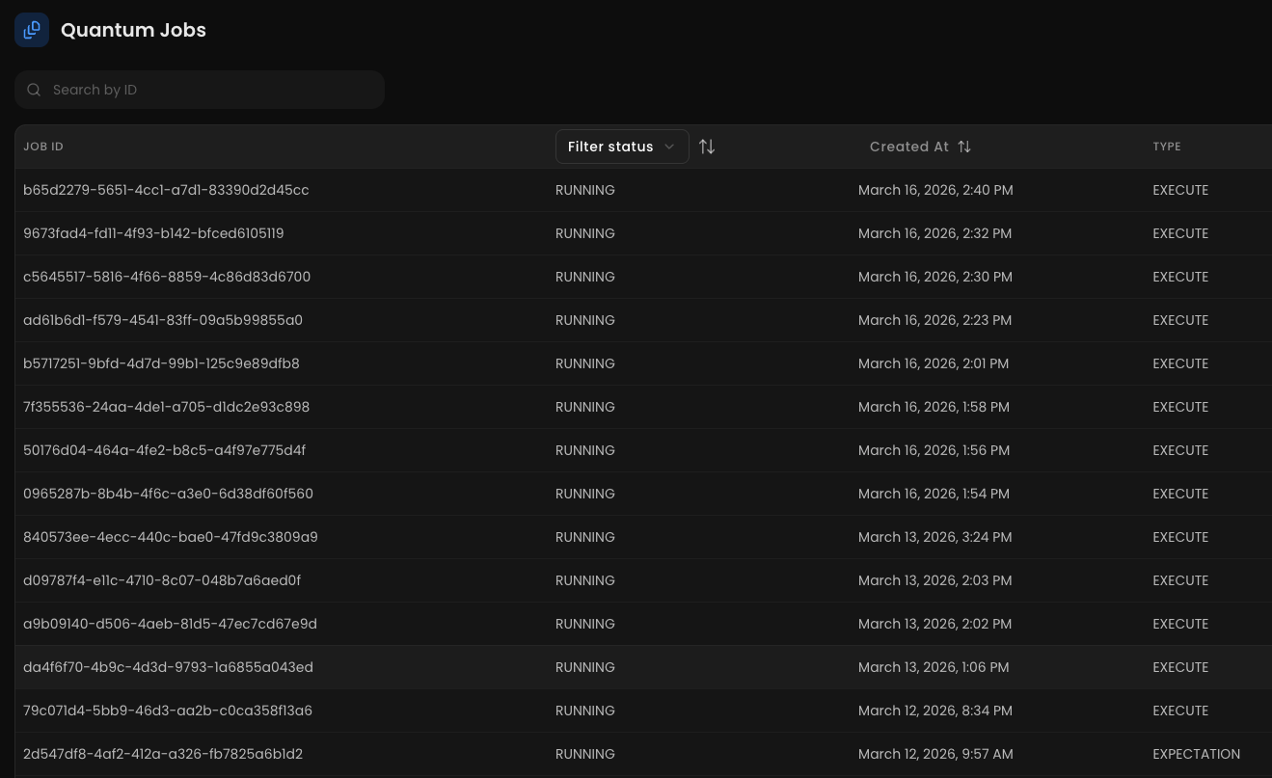Select job ID da4f6f70-4b9c-4d3d-9793-1a6855a043ed
Image resolution: width=1272 pixels, height=778 pixels.
coord(168,667)
